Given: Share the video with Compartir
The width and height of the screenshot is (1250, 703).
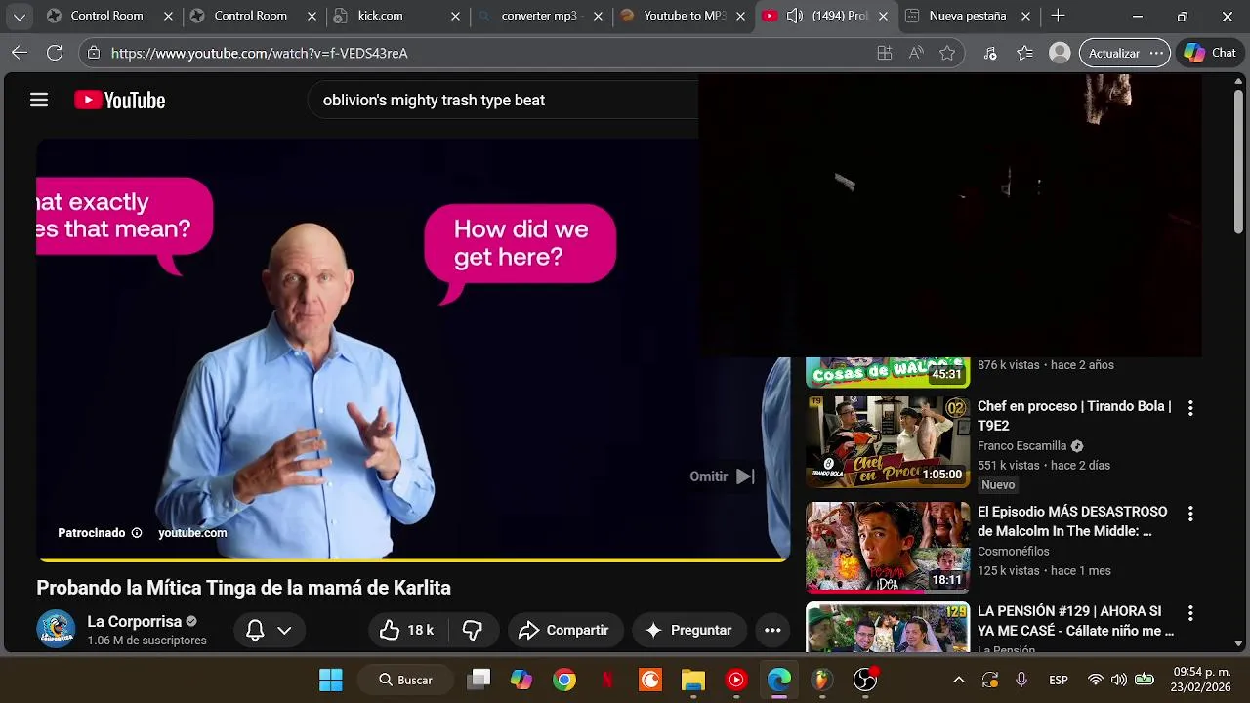Looking at the screenshot, I should click(x=563, y=630).
